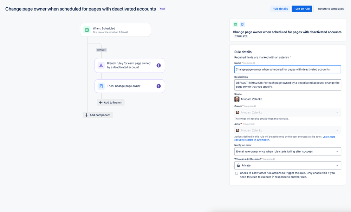Viewport: 351px width, 212px height.
Task: Select the Then: Change page owner node
Action: pos(130,86)
